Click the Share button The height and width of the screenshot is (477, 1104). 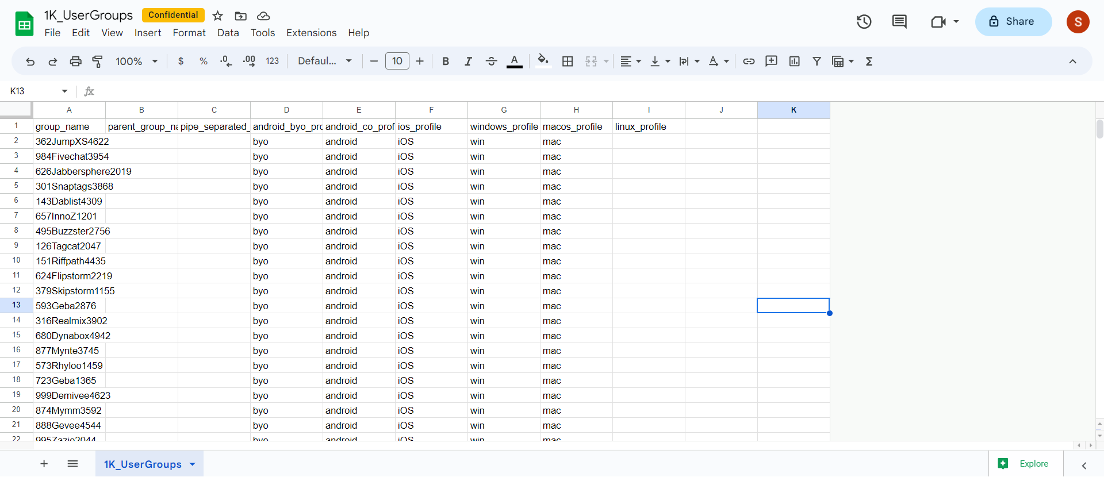click(x=1013, y=22)
